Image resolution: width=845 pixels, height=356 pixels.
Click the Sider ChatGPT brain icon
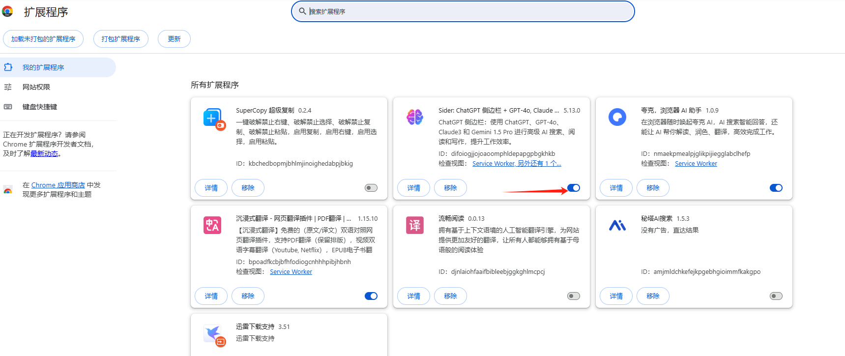[x=415, y=117]
